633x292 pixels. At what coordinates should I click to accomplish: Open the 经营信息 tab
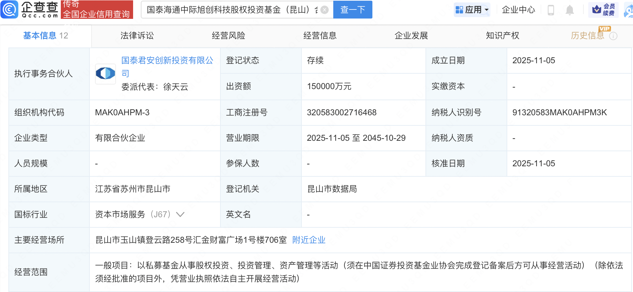click(320, 36)
